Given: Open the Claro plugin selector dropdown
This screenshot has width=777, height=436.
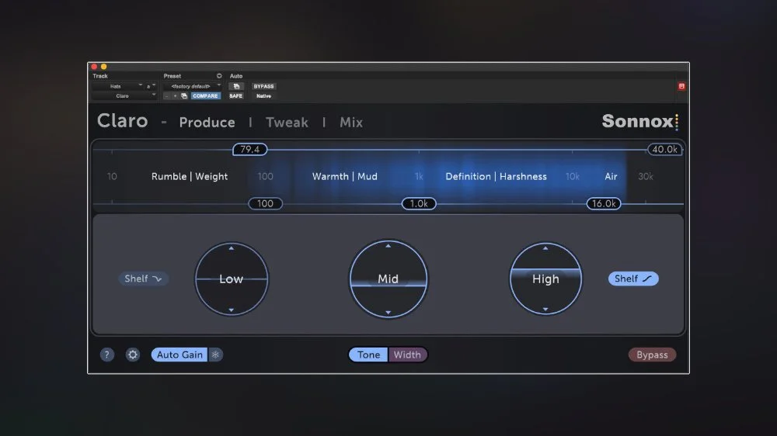Looking at the screenshot, I should click(124, 96).
